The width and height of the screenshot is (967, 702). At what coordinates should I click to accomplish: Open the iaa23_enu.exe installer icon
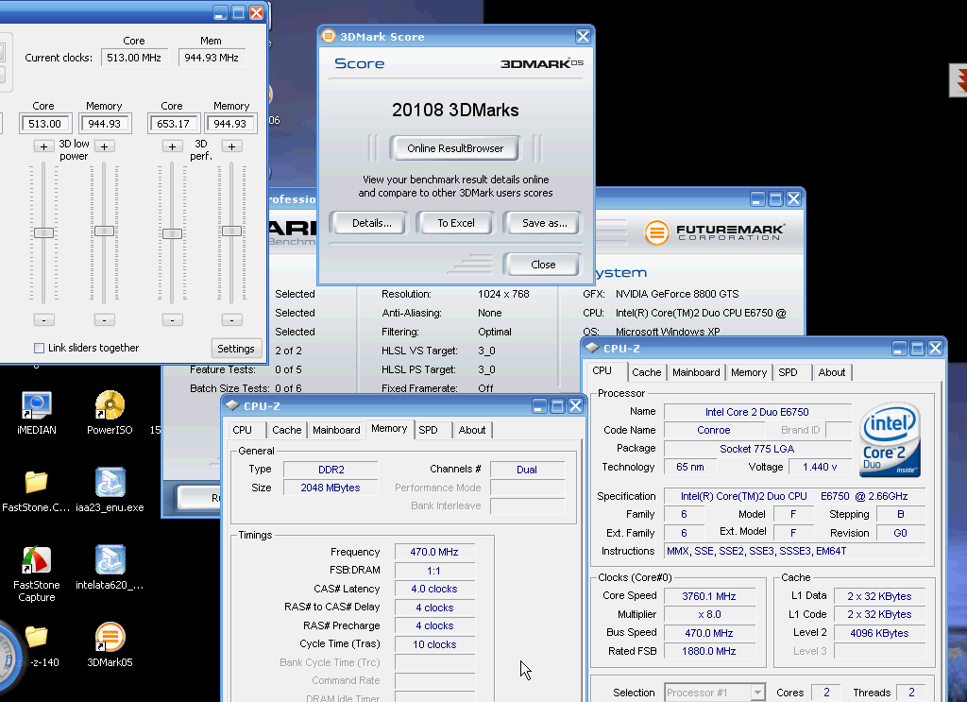[110, 483]
